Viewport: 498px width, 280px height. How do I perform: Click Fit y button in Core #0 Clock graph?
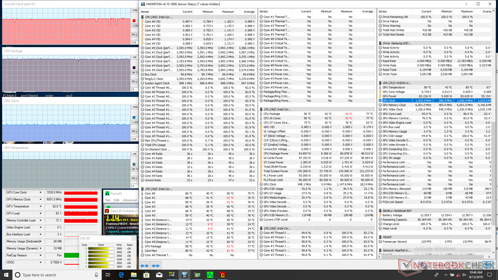[134, 35]
